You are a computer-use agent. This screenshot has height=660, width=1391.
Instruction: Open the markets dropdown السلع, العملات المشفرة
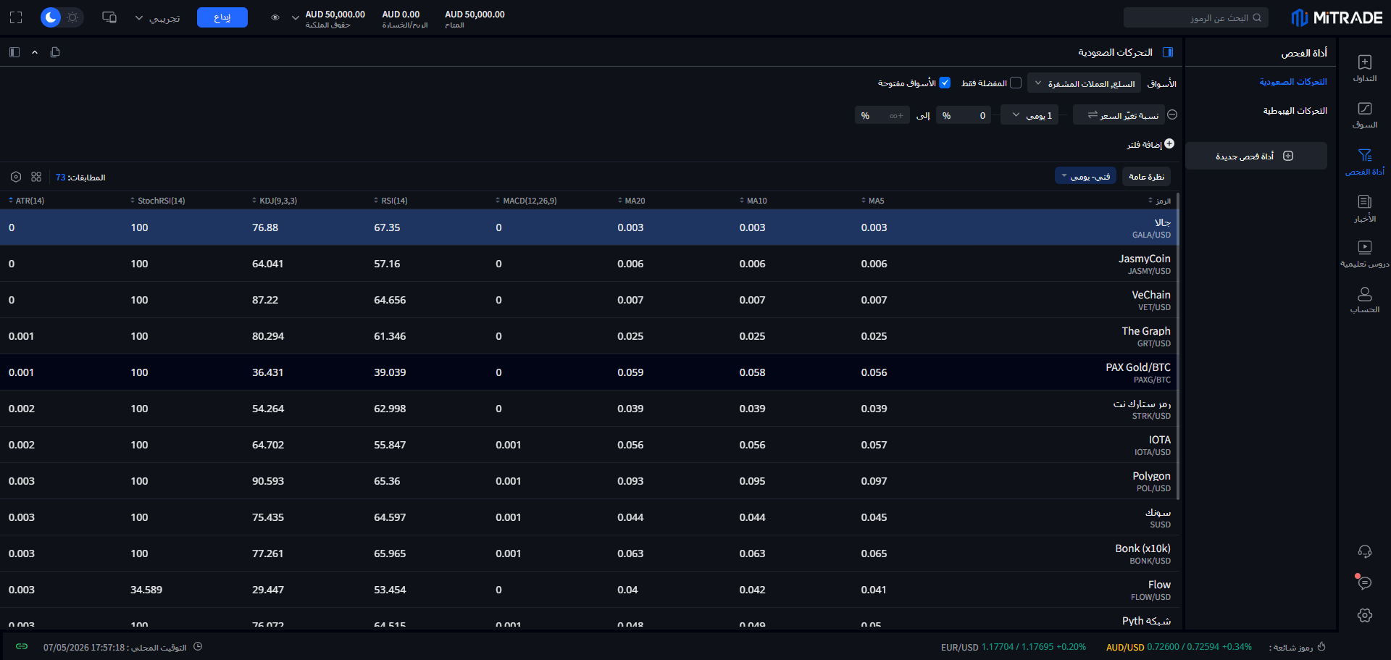(x=1085, y=83)
